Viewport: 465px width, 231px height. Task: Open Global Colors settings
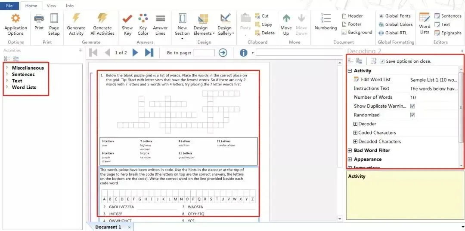(396, 24)
